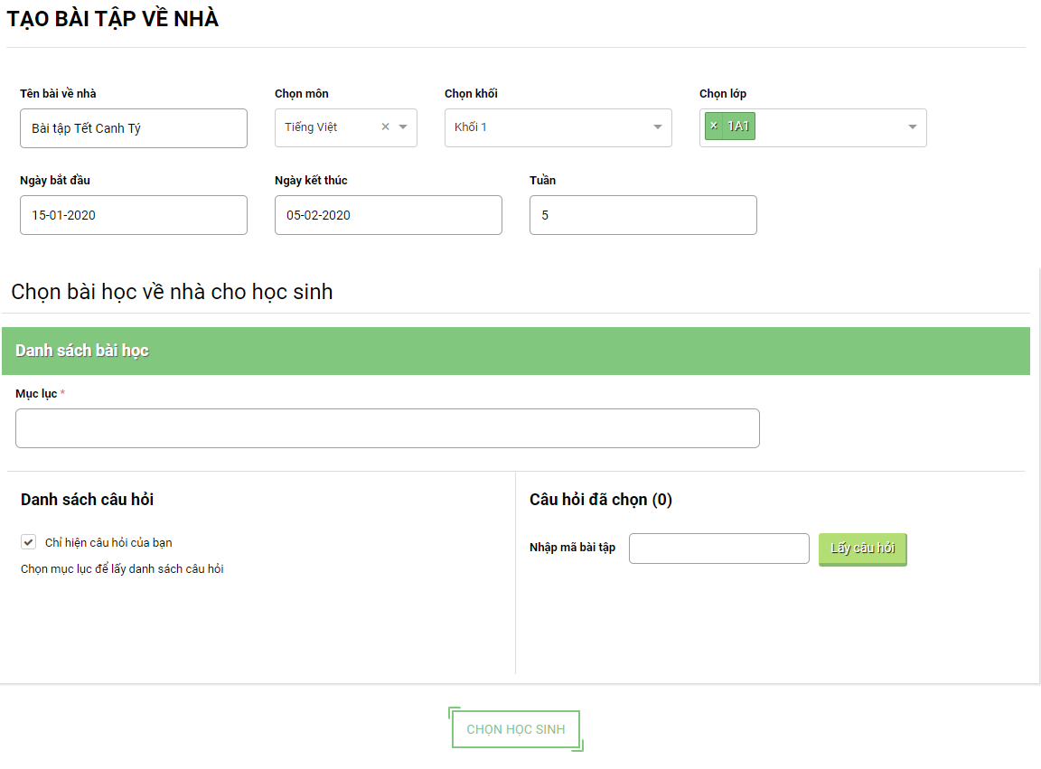
Task: Toggle 'Chỉ hiện câu hỏi của bạn' checkbox
Action: (x=29, y=542)
